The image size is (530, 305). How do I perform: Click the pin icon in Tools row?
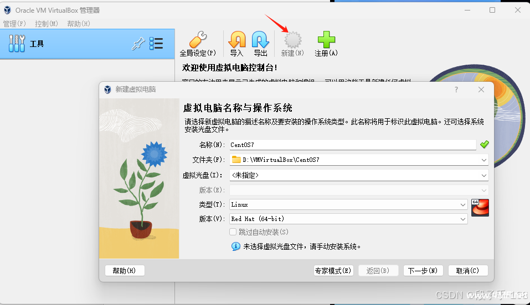point(137,44)
